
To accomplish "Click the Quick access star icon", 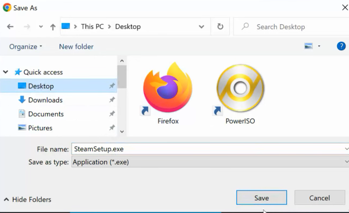I will coord(18,72).
